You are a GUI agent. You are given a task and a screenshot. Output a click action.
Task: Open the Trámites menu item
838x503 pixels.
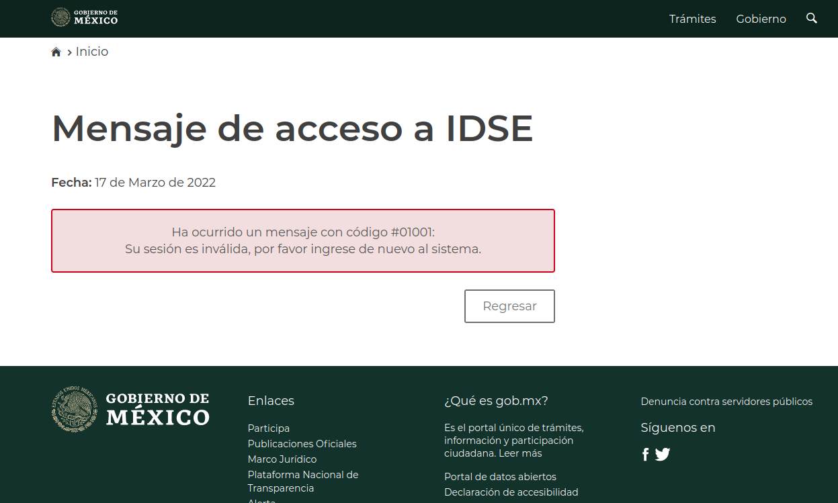coord(692,19)
